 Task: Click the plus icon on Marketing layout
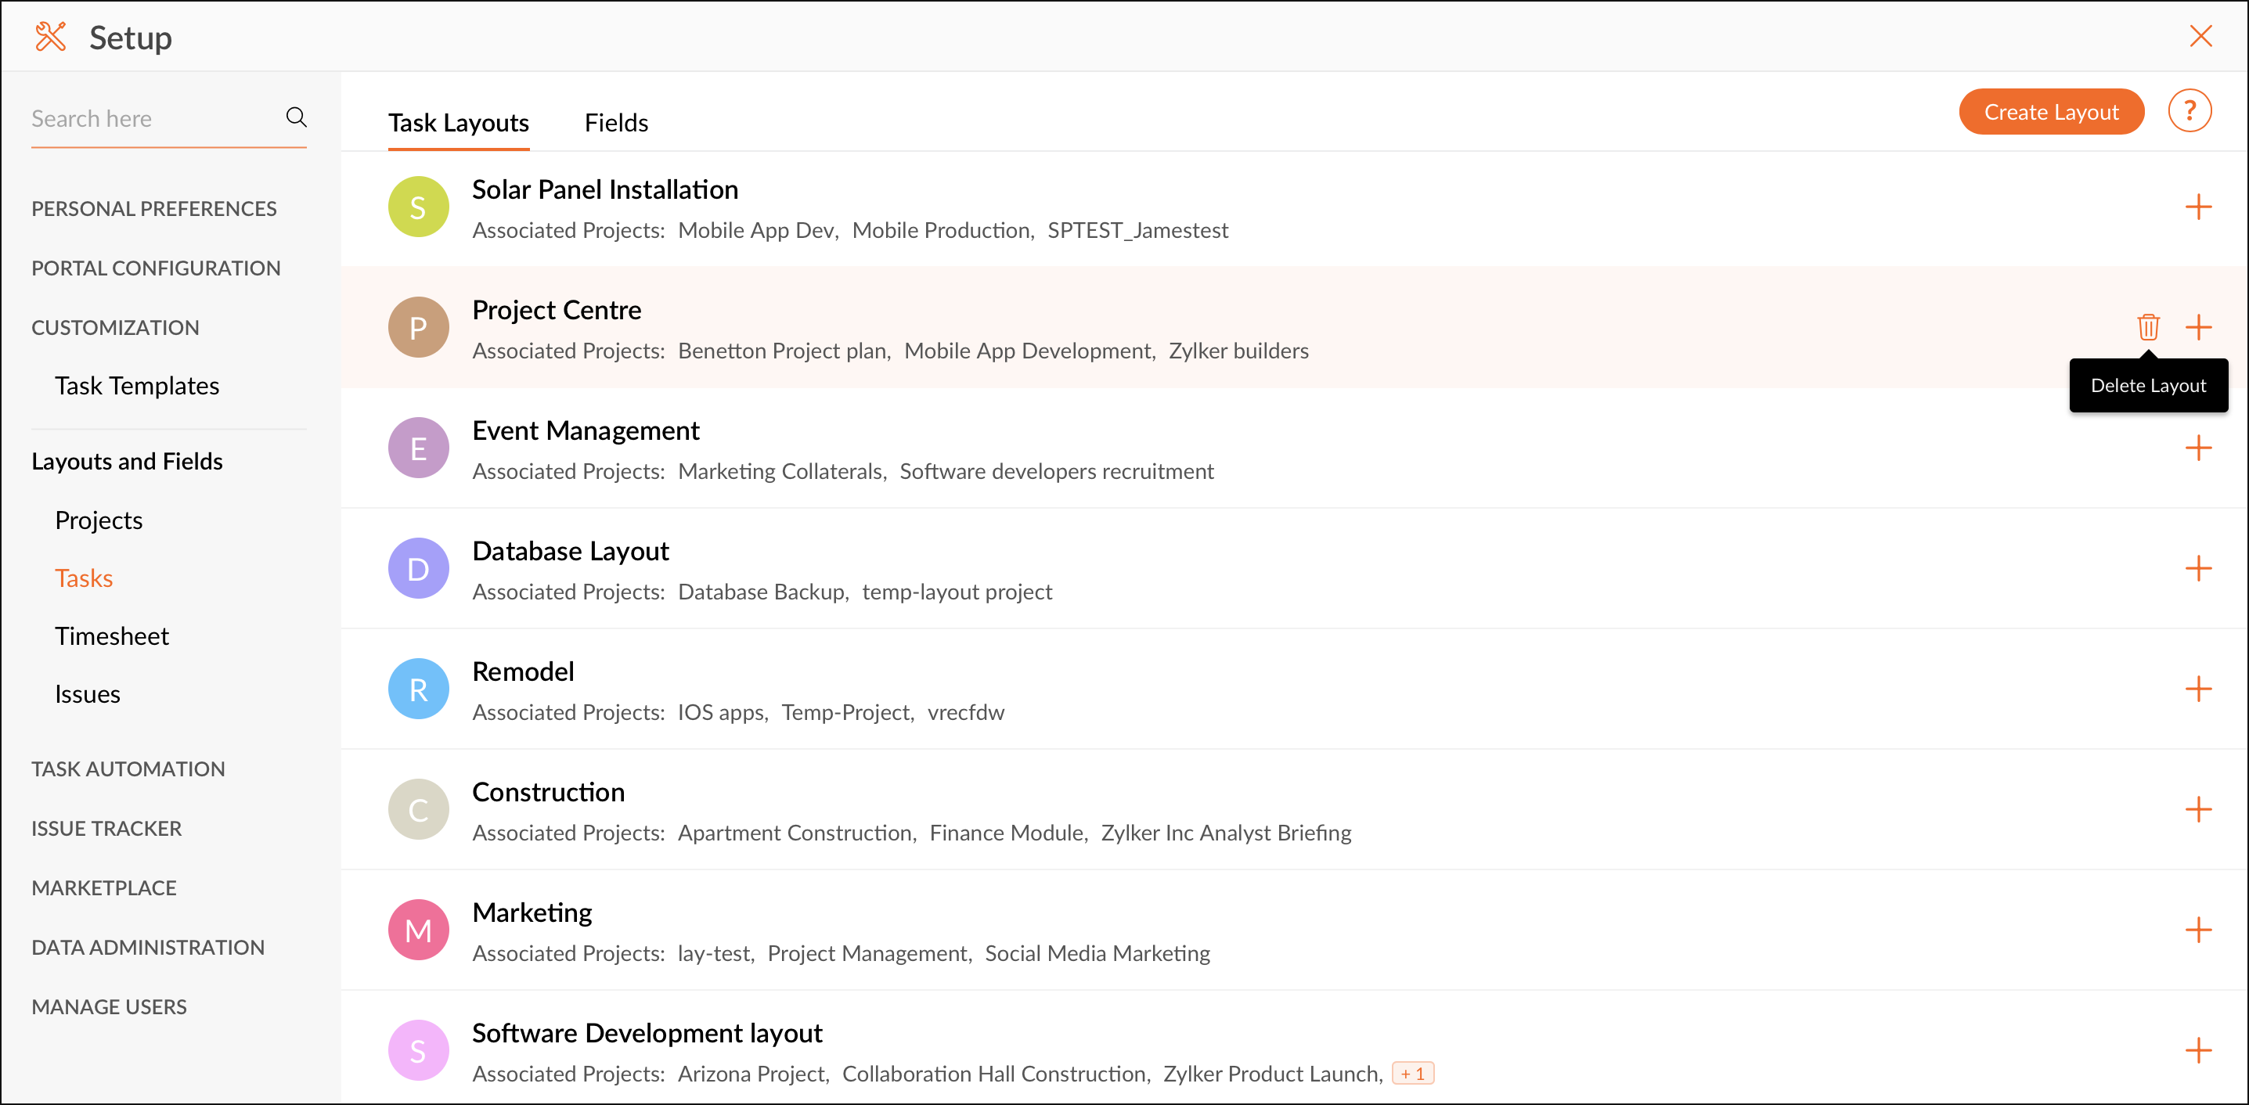[x=2197, y=930]
